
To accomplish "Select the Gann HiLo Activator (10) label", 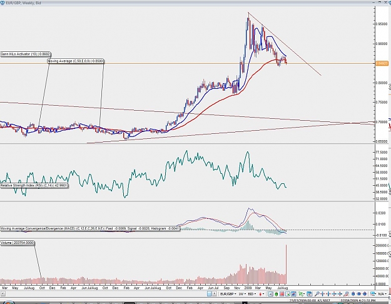I will pos(26,54).
